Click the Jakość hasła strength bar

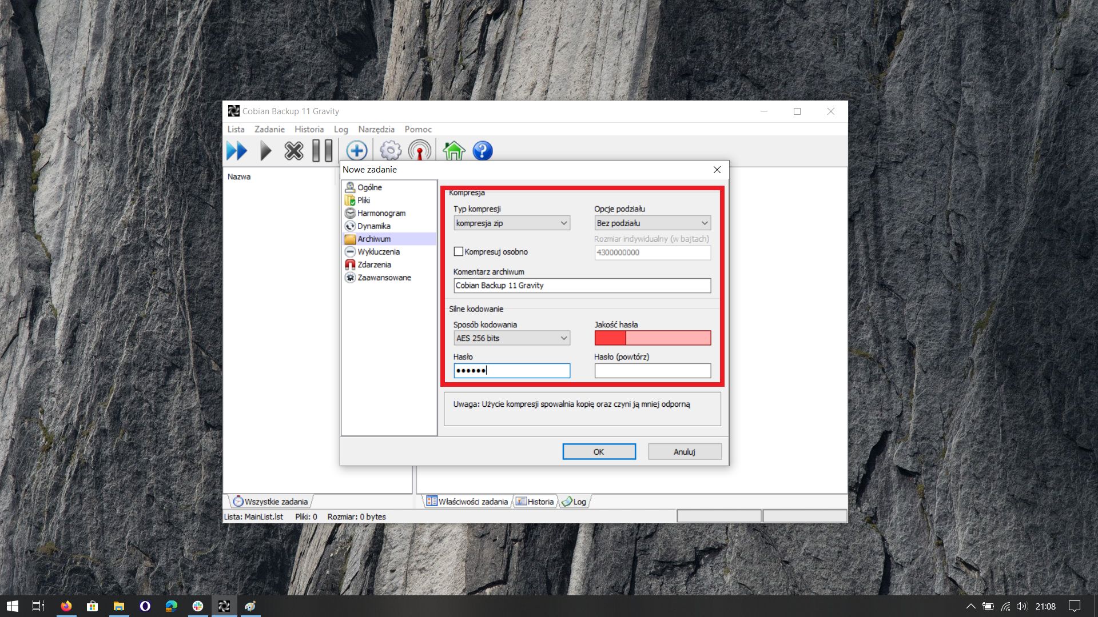click(653, 338)
